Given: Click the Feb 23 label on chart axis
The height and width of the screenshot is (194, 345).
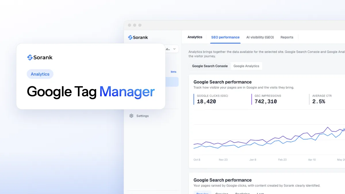Looking at the screenshot, I should tap(282, 160).
